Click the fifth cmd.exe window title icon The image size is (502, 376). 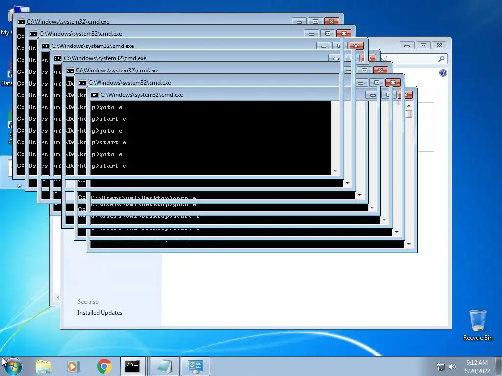coord(70,70)
